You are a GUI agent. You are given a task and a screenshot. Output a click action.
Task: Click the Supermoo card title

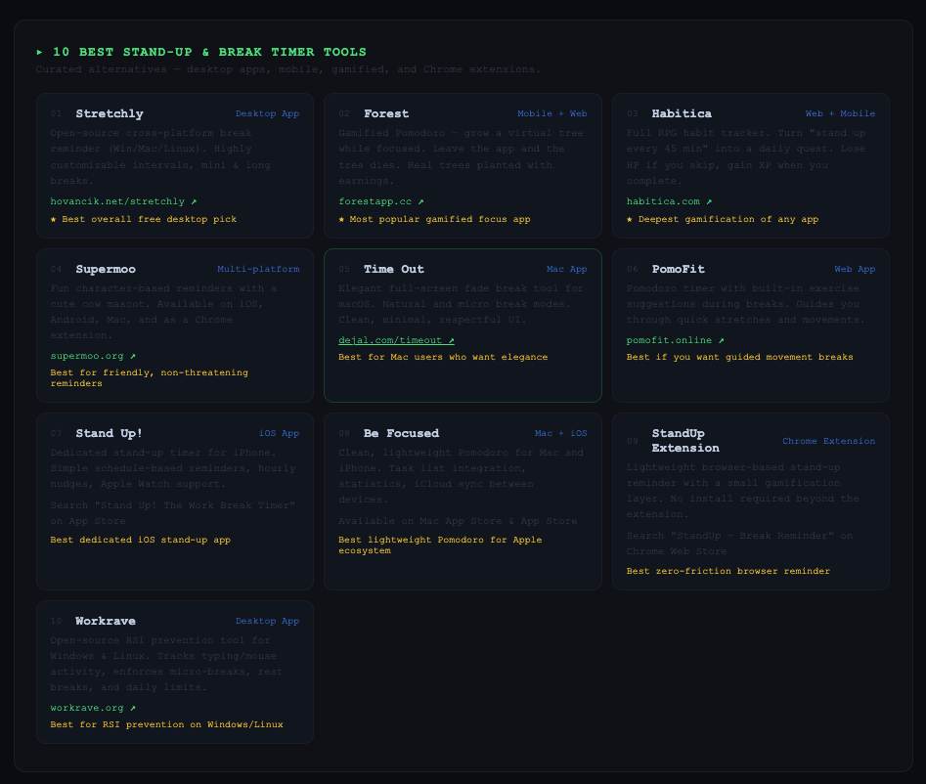pyautogui.click(x=106, y=269)
